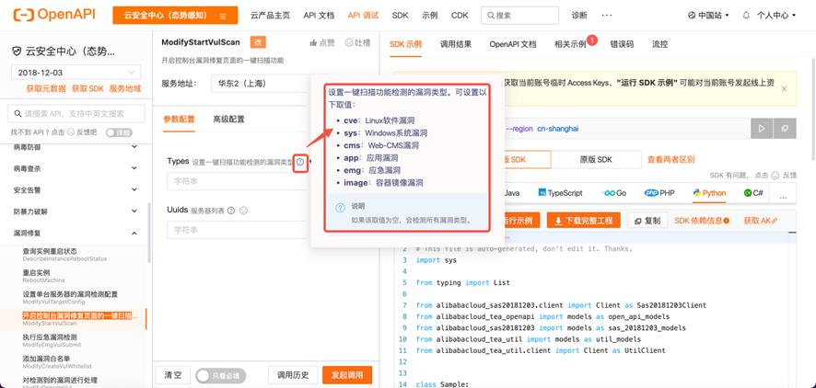Open the 获取 AK link

(761, 221)
